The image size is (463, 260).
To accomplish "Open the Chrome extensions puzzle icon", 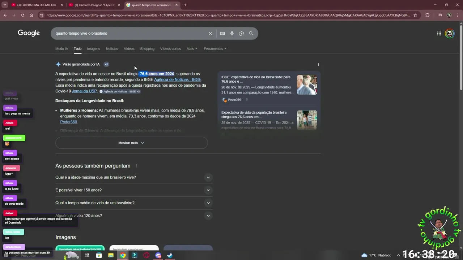I will coord(428,15).
